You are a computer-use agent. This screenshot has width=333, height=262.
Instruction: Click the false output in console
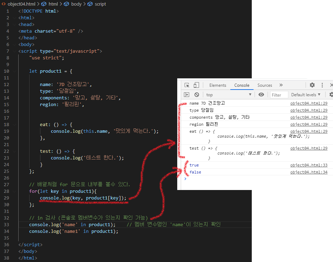(x=195, y=172)
